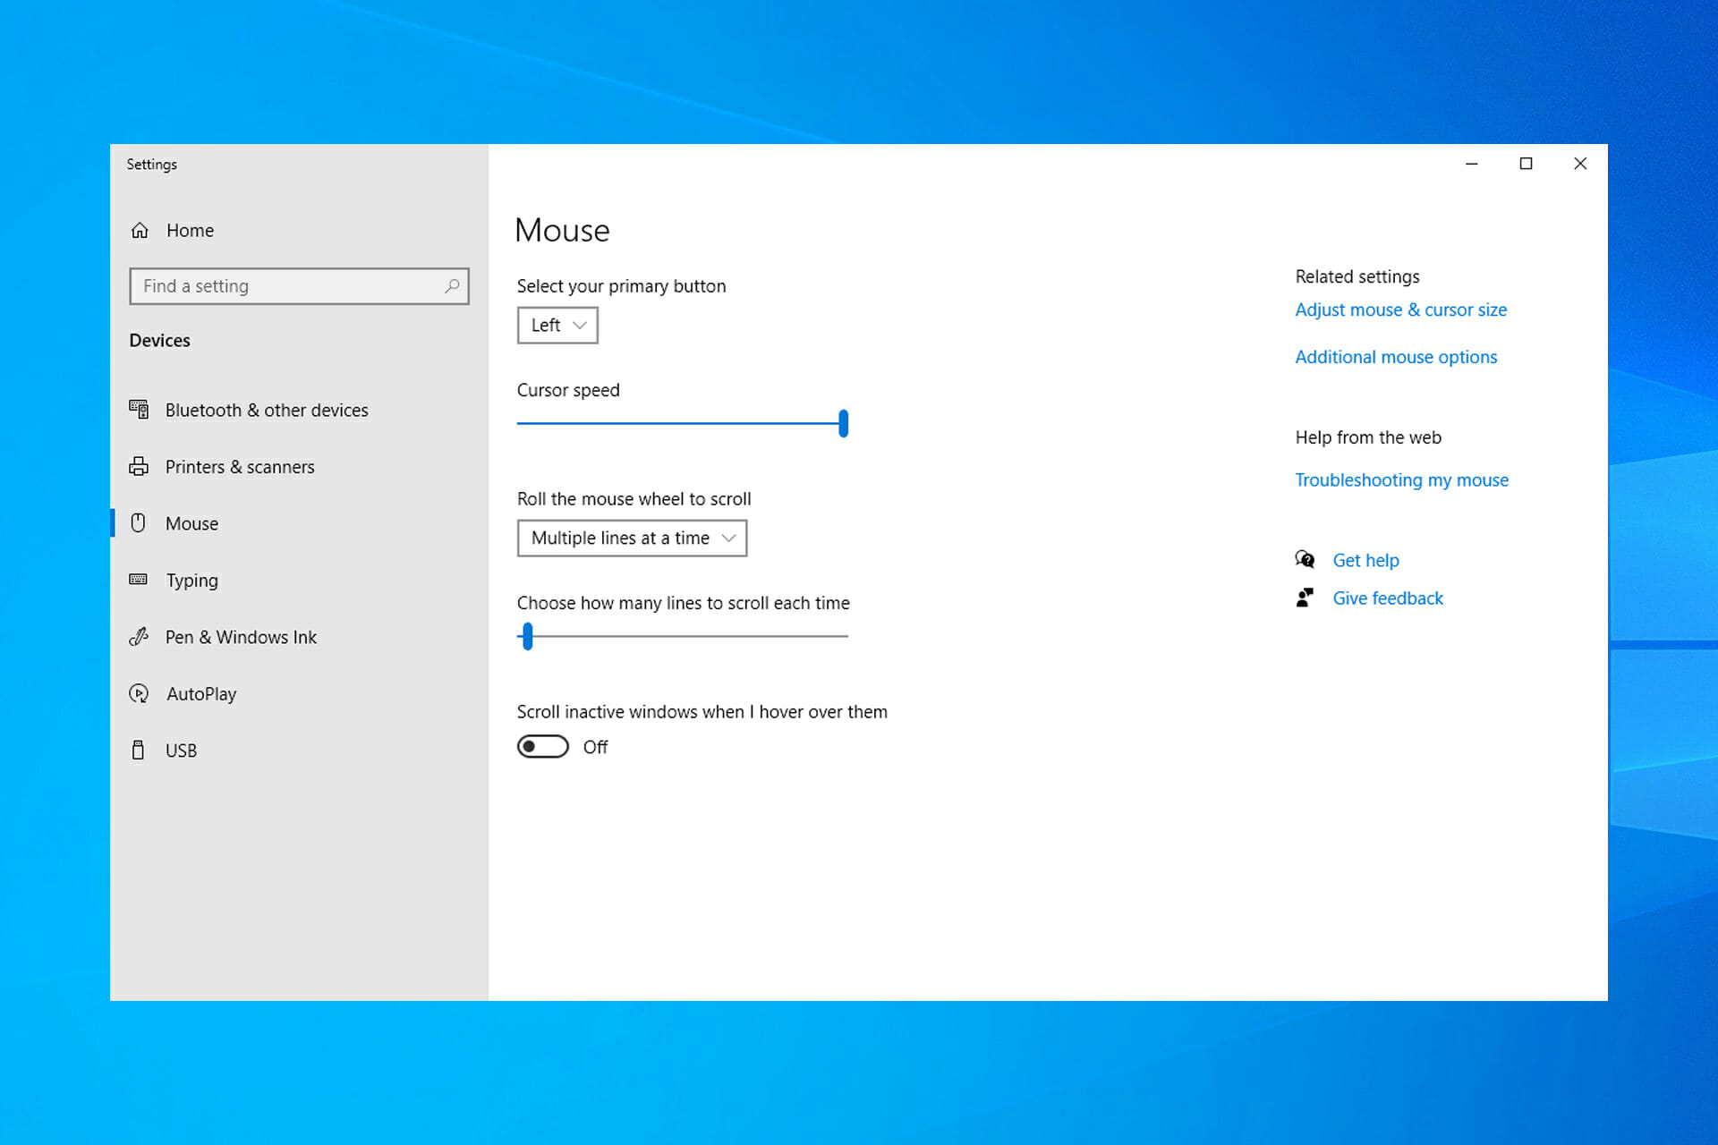The width and height of the screenshot is (1718, 1145).
Task: Click the Related settings heading
Action: (1357, 276)
